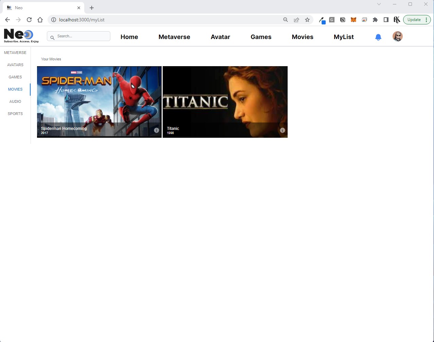The height and width of the screenshot is (342, 434).
Task: Open Movies in top navigation
Action: tap(303, 37)
